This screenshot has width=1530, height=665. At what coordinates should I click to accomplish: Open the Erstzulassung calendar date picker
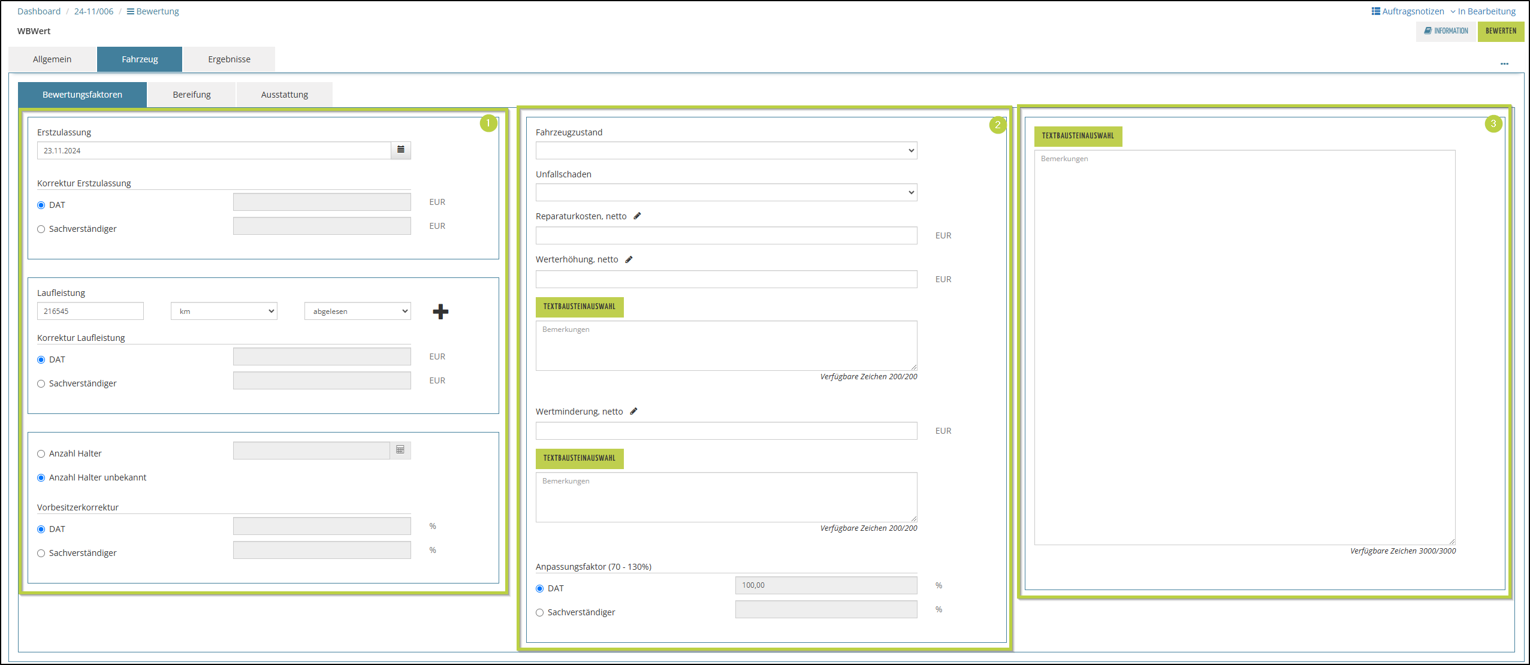(400, 150)
